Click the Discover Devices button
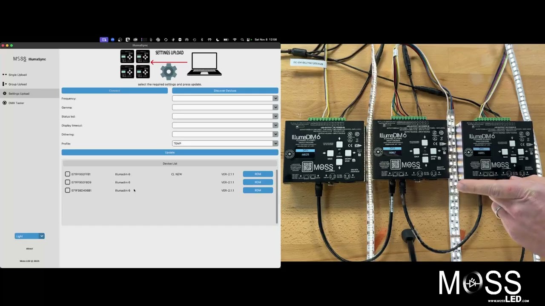 pos(225,91)
